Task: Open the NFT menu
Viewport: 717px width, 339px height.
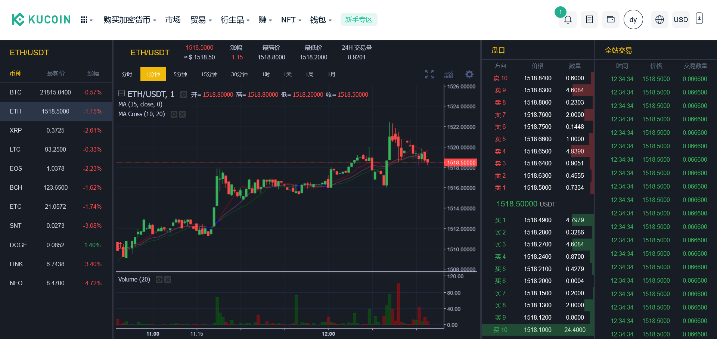Action: coord(291,20)
